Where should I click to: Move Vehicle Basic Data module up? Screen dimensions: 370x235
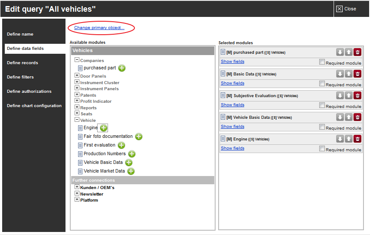coord(349,117)
